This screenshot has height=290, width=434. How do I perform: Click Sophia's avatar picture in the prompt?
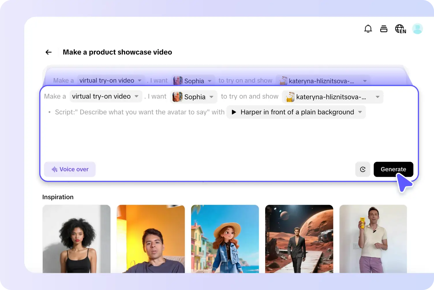pyautogui.click(x=177, y=97)
